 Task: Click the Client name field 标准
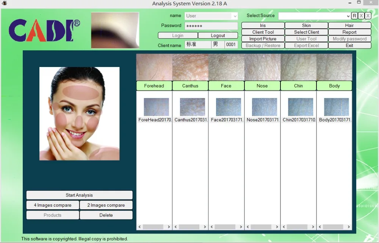click(x=198, y=44)
